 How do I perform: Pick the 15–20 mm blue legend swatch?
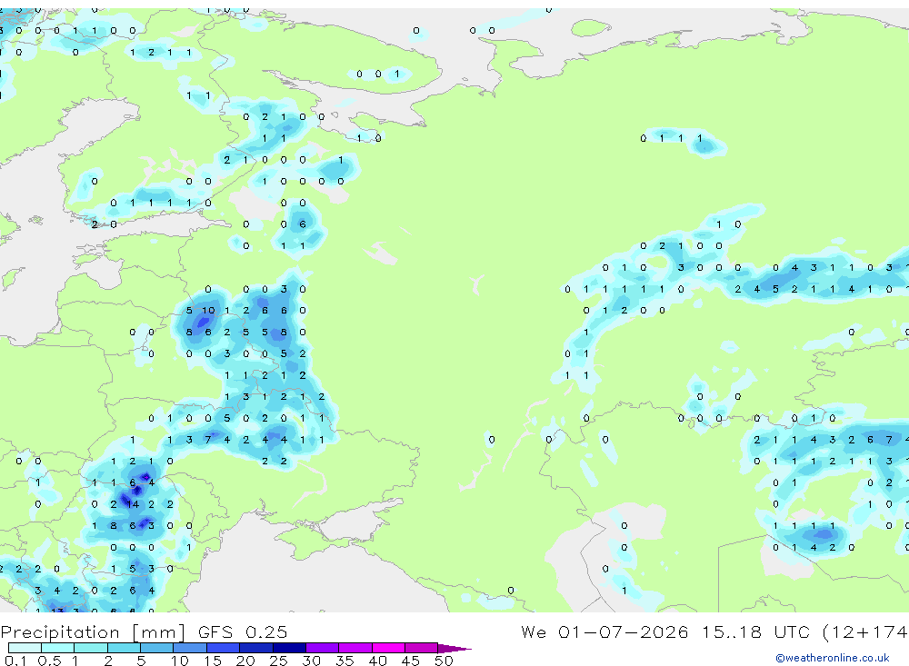[x=224, y=648]
